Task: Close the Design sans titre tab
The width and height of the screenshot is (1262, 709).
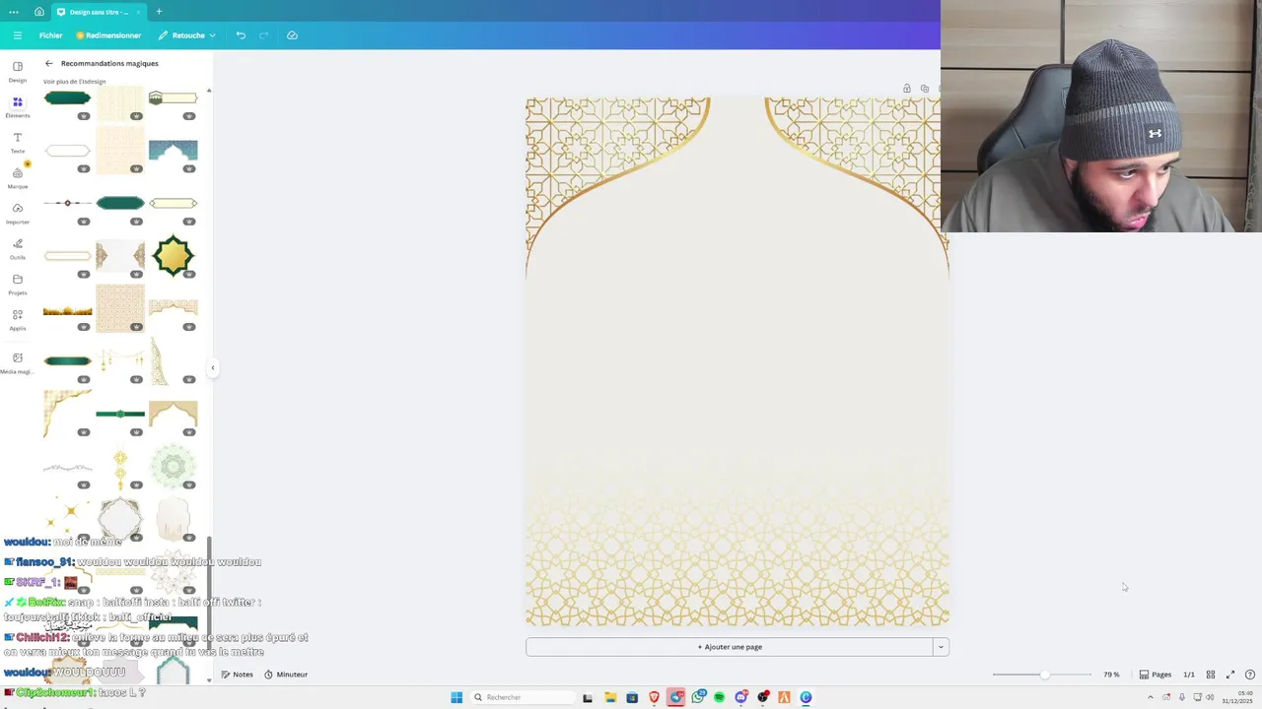Action: tap(139, 12)
